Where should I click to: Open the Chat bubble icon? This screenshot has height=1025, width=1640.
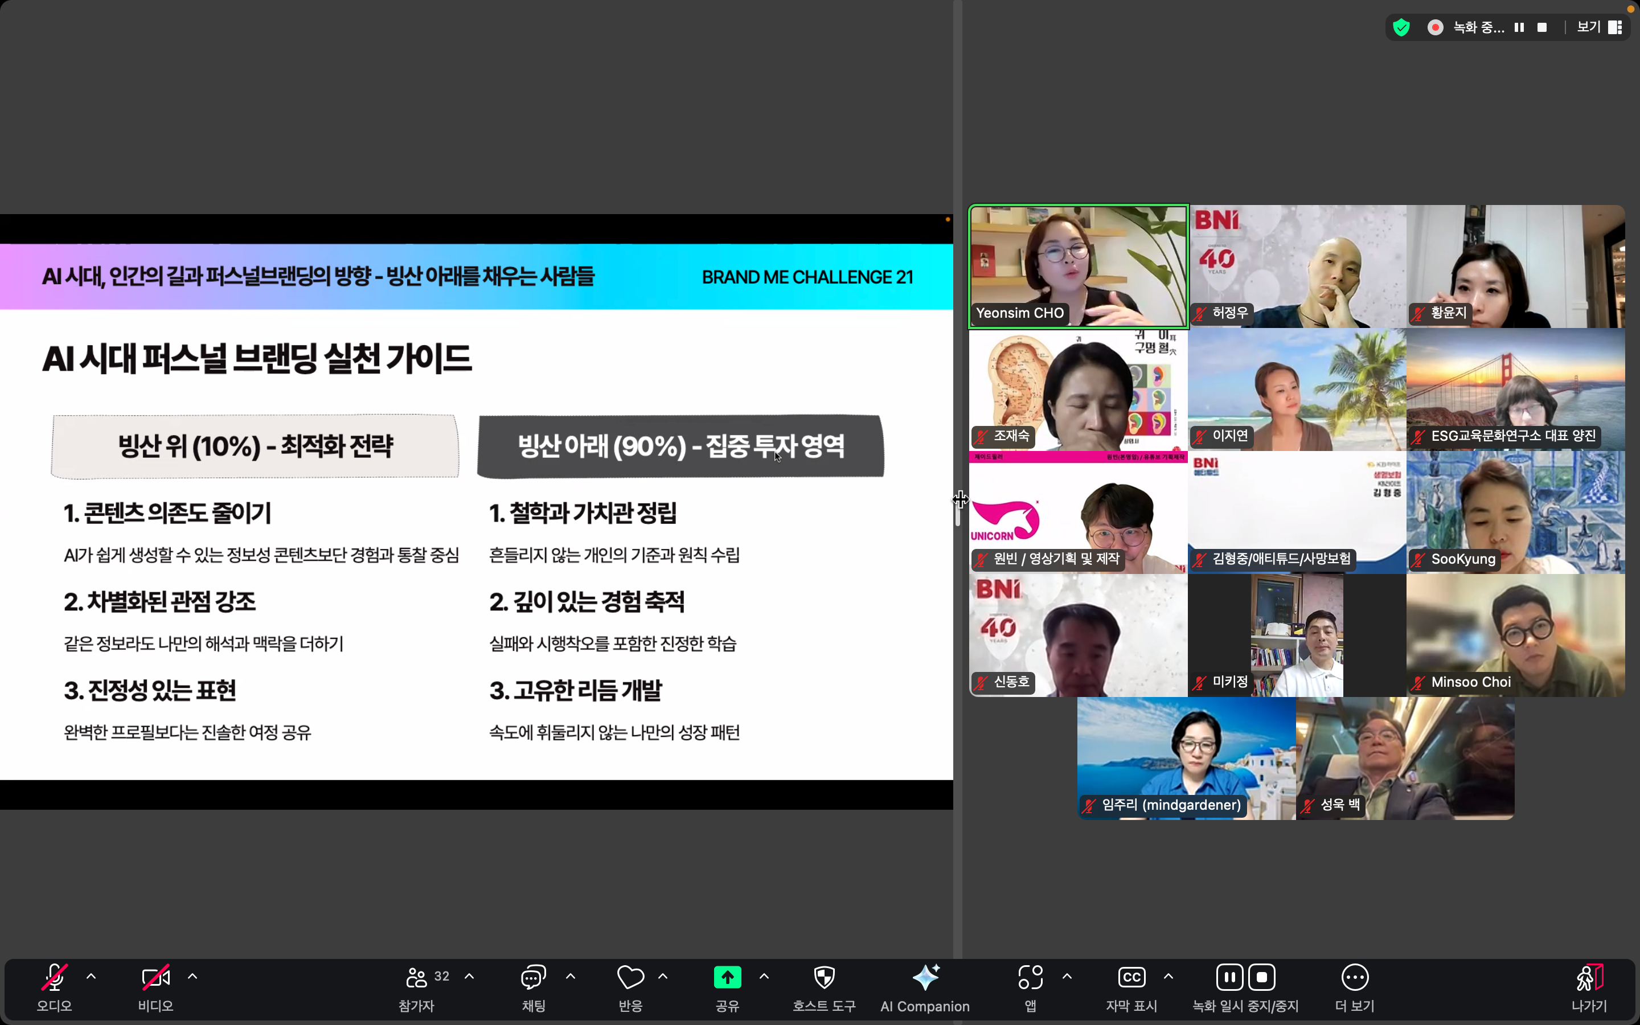[534, 978]
